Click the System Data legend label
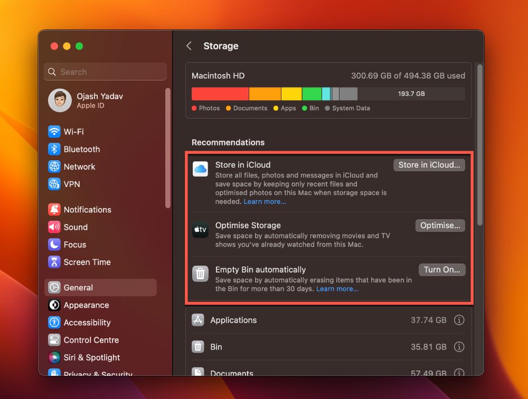Viewport: 528px width, 399px height. coord(351,108)
